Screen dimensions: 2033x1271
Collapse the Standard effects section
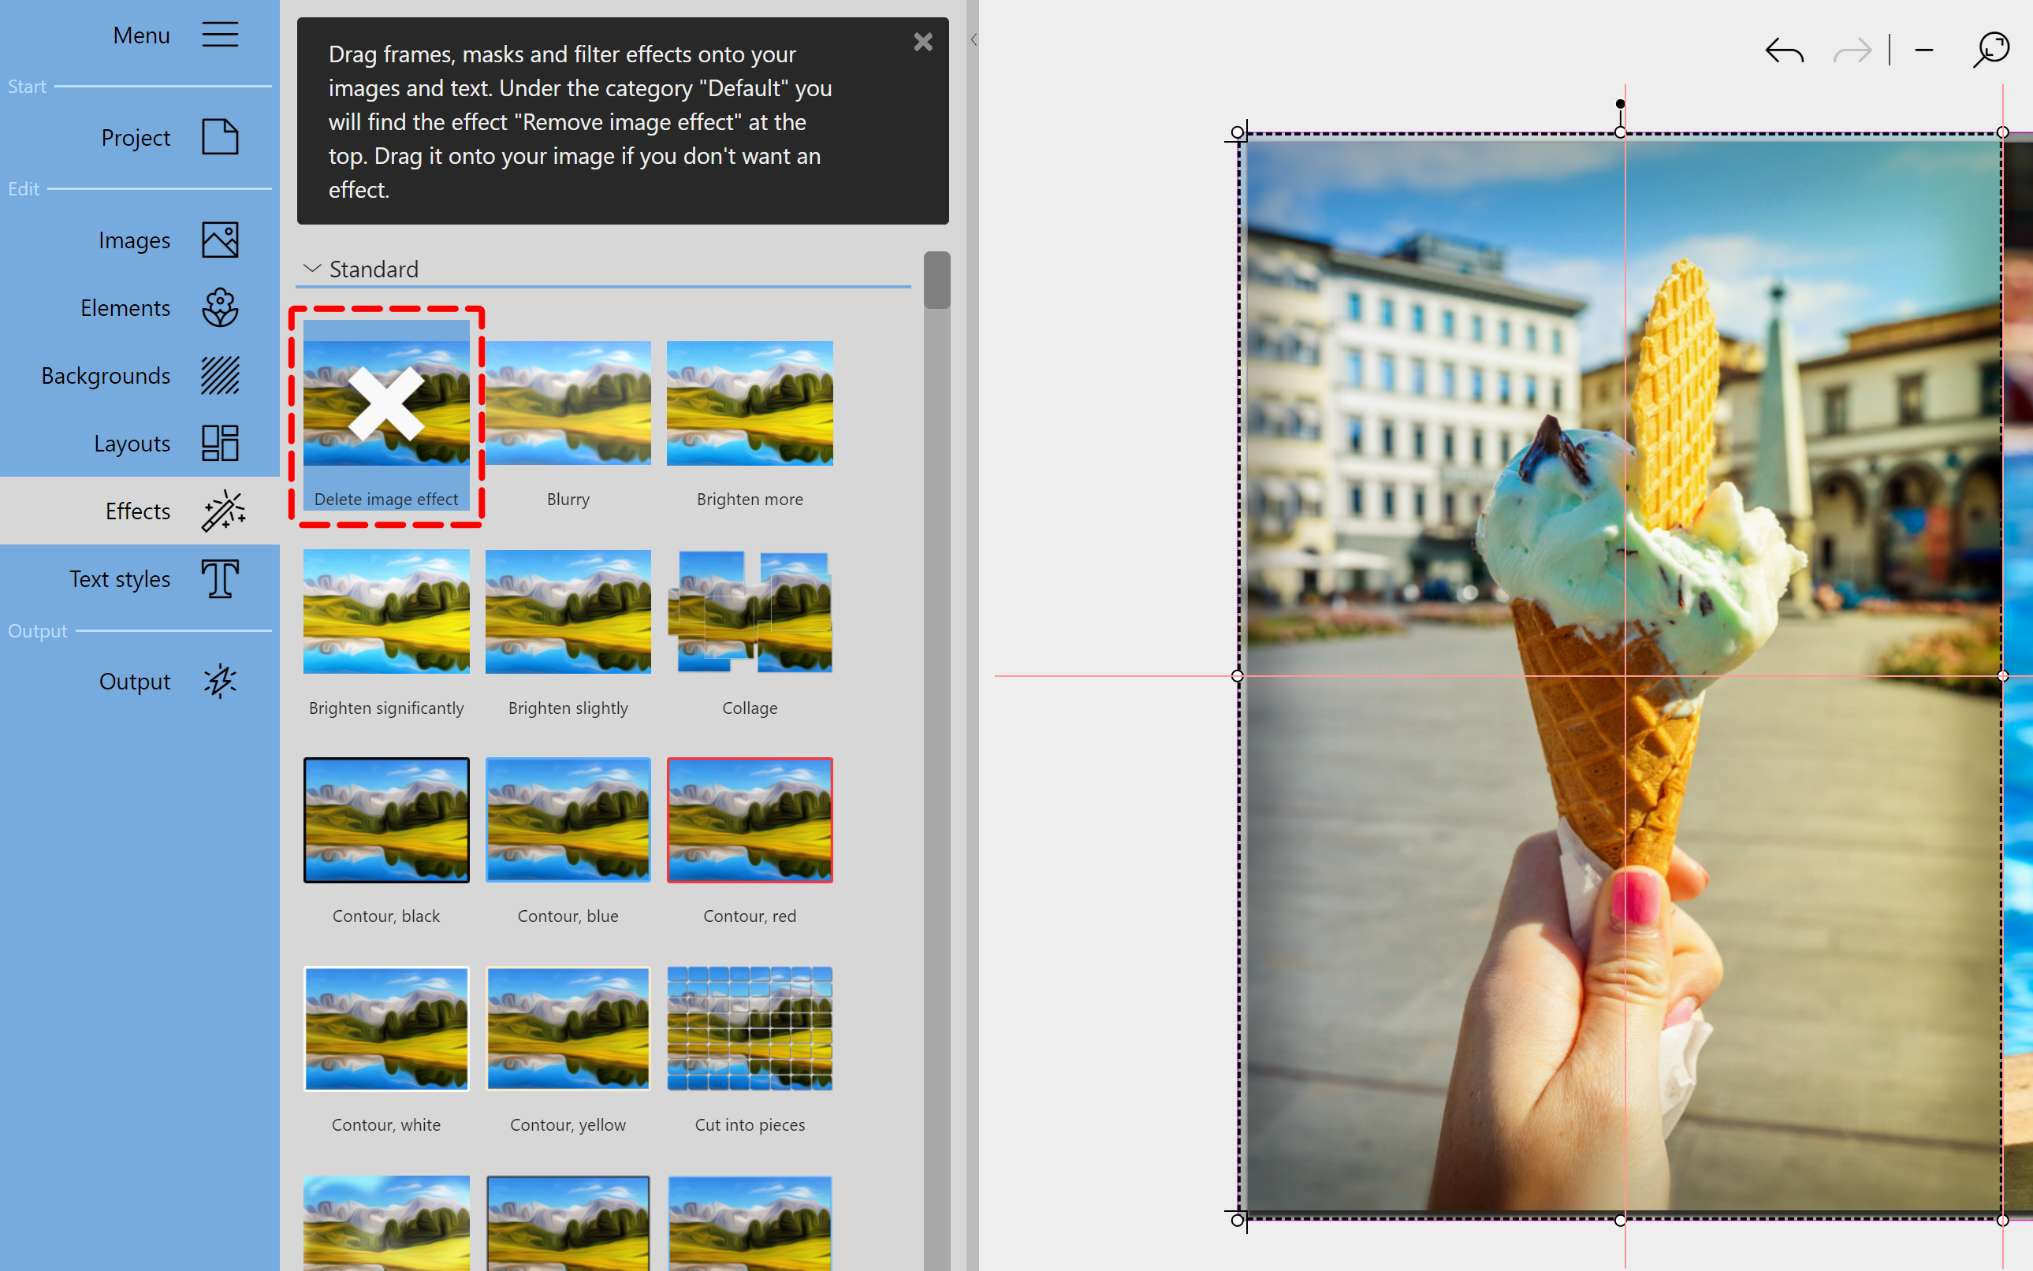pos(311,268)
